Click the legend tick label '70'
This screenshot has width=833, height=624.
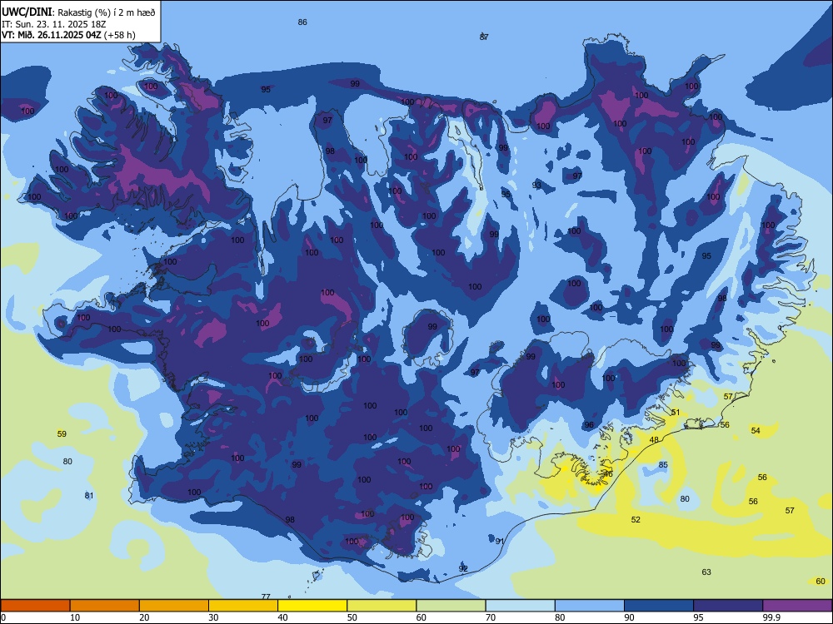coord(491,617)
